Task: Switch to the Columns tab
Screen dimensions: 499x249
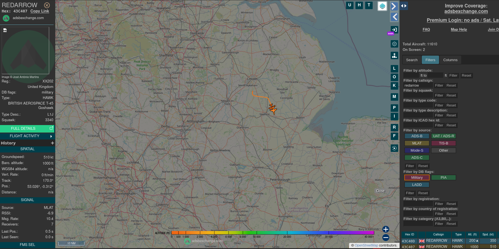Action: [x=450, y=60]
